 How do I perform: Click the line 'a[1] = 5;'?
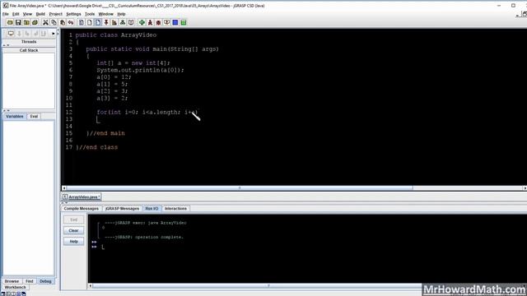pyautogui.click(x=112, y=84)
